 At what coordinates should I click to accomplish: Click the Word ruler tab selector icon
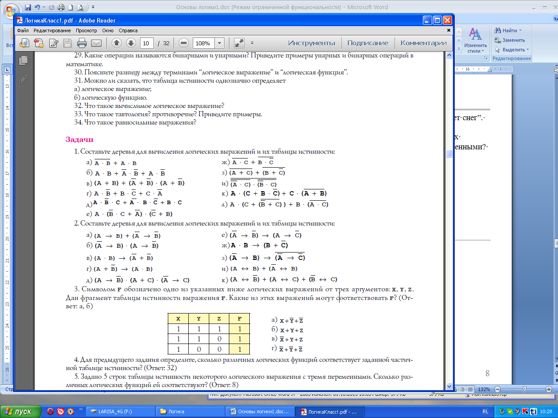(x=7, y=69)
